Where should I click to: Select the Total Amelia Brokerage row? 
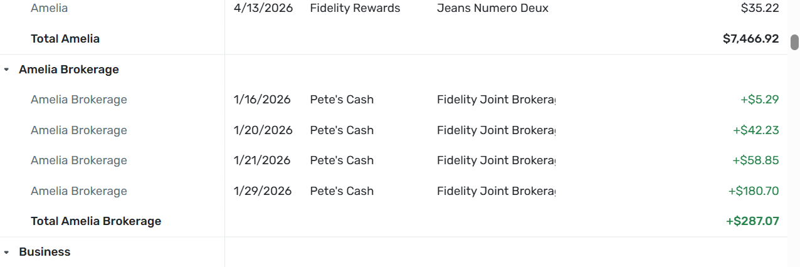[96, 221]
